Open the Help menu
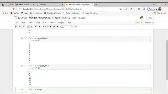 pyautogui.click(x=69, y=23)
